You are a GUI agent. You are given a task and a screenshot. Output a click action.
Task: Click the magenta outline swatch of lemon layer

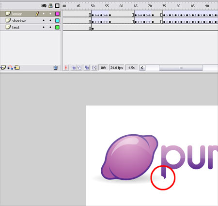pos(57,14)
